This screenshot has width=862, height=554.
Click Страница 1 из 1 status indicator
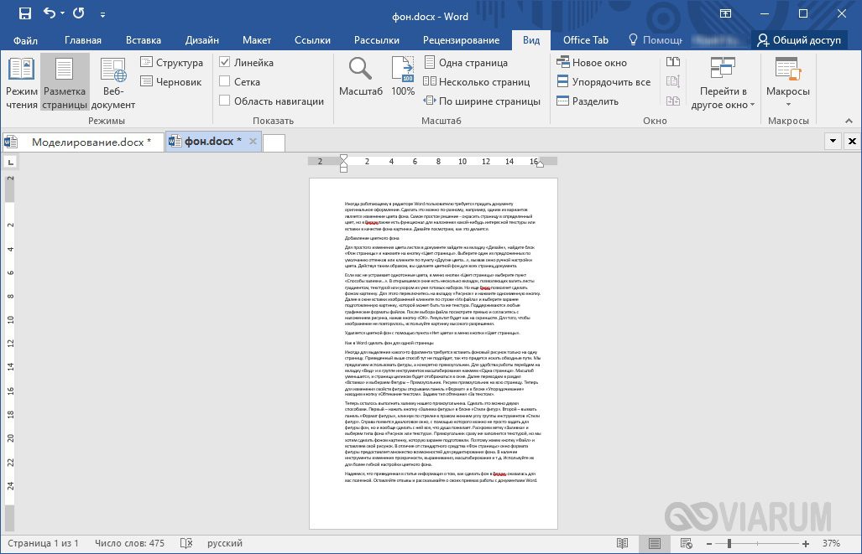point(43,543)
